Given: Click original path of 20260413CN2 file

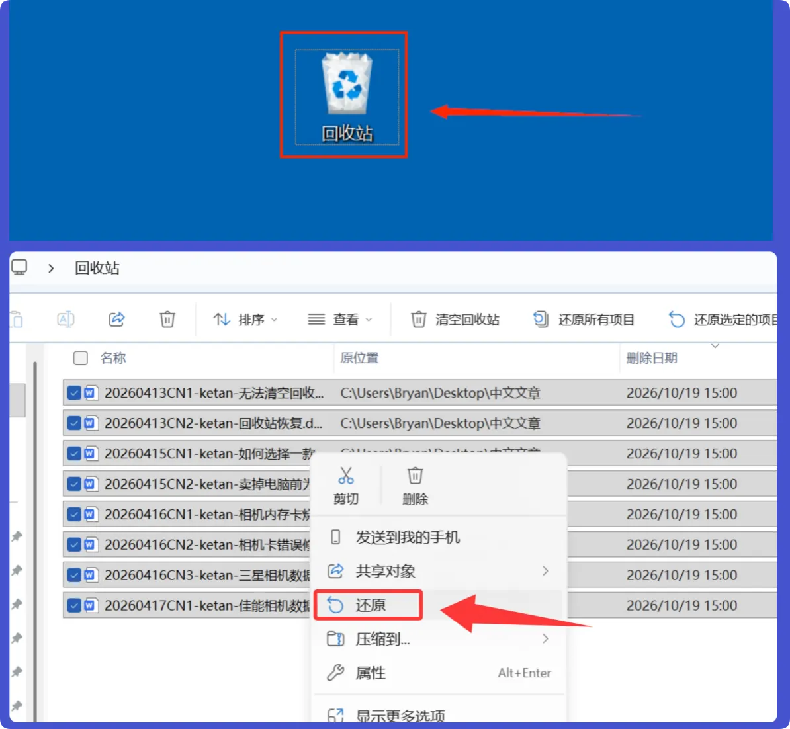Looking at the screenshot, I should point(441,423).
